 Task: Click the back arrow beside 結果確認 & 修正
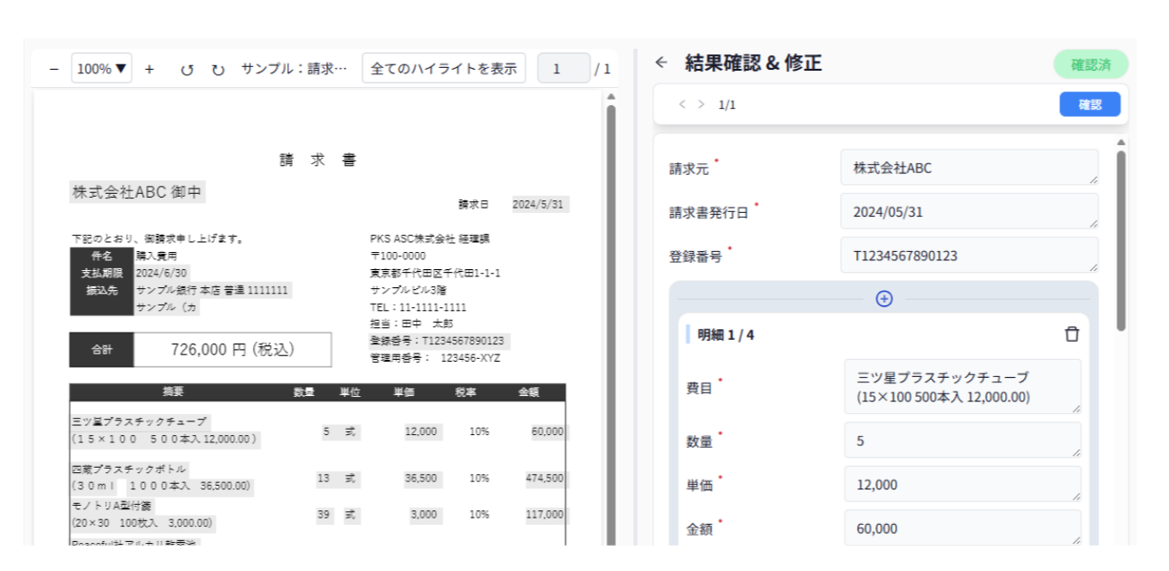tap(662, 63)
